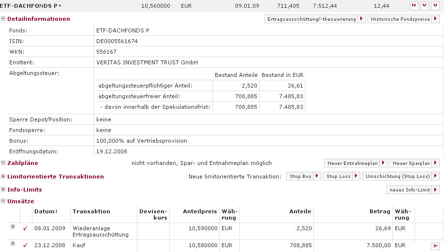Screen dimensions: 445x252
Task: Sort transactions by the Datum column header
Action: coord(44,211)
